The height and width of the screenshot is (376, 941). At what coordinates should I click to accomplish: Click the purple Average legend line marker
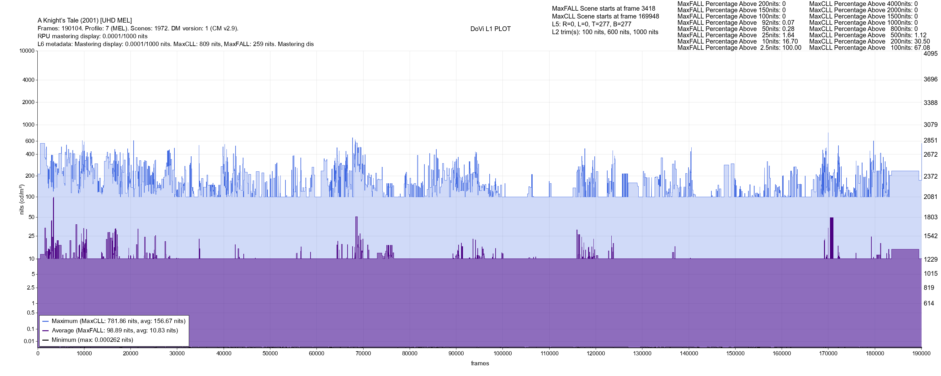46,331
